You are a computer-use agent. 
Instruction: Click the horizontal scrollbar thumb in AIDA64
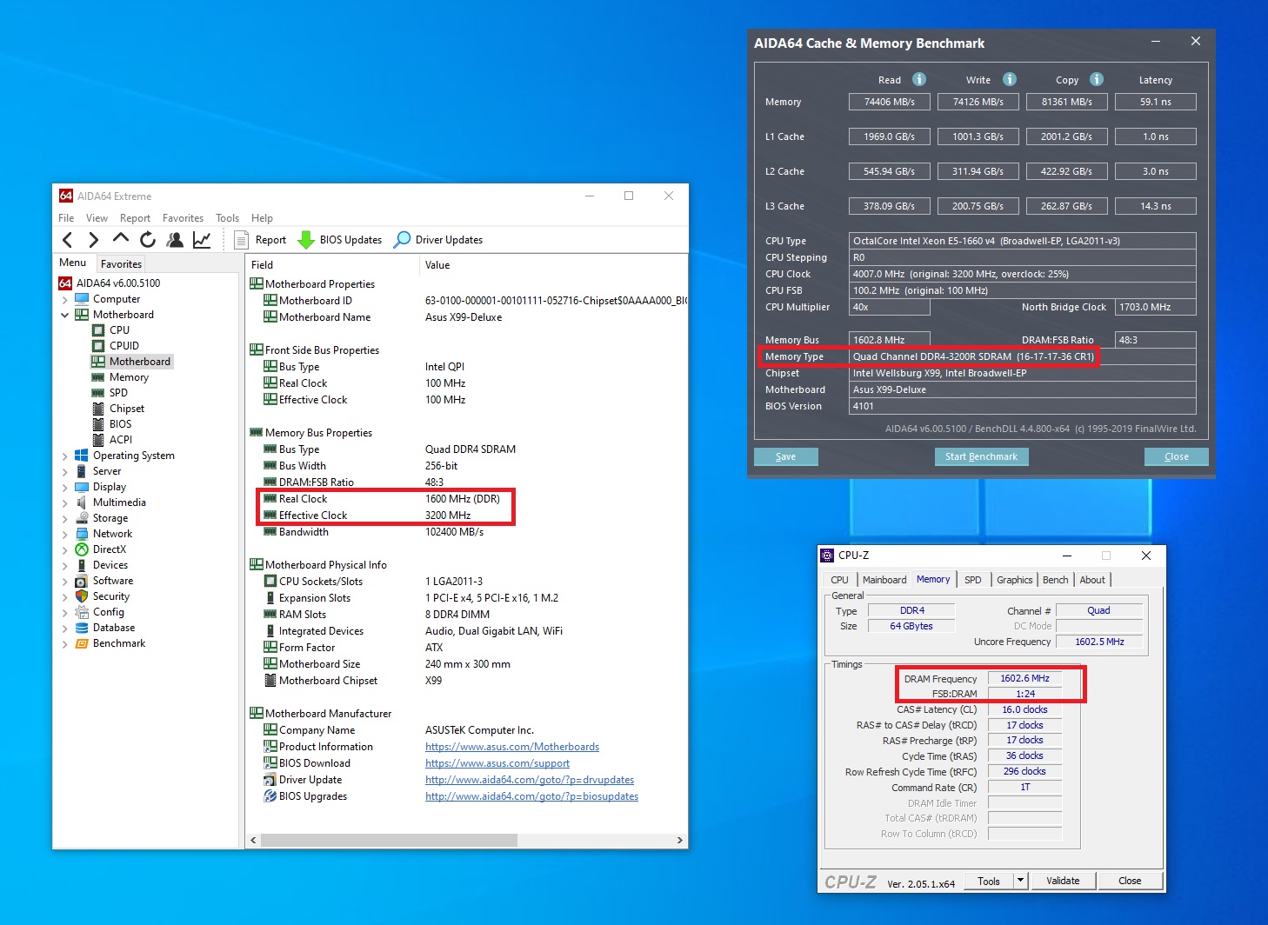(x=389, y=840)
